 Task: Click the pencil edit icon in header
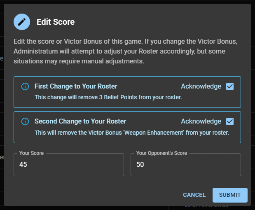(22, 22)
